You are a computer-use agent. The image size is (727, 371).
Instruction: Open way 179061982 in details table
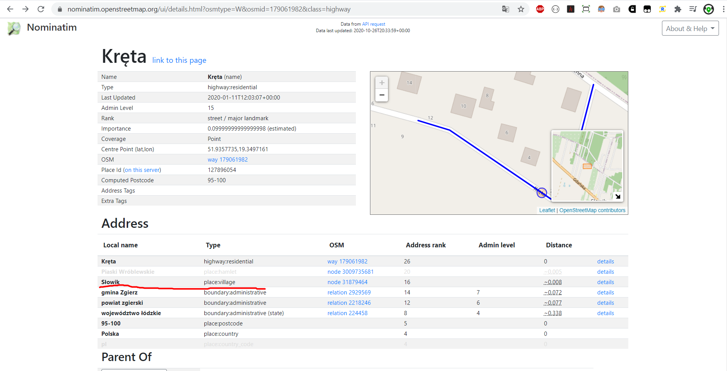[228, 160]
